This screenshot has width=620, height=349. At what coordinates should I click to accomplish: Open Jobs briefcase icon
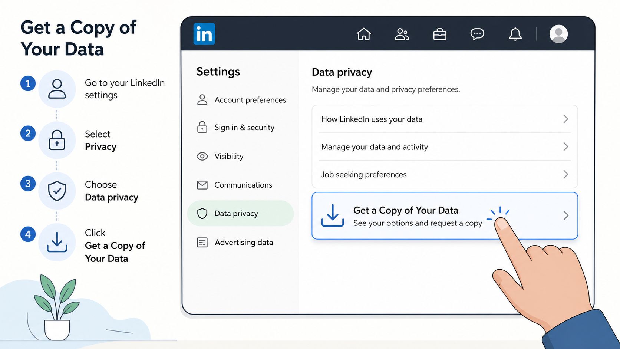tap(440, 34)
